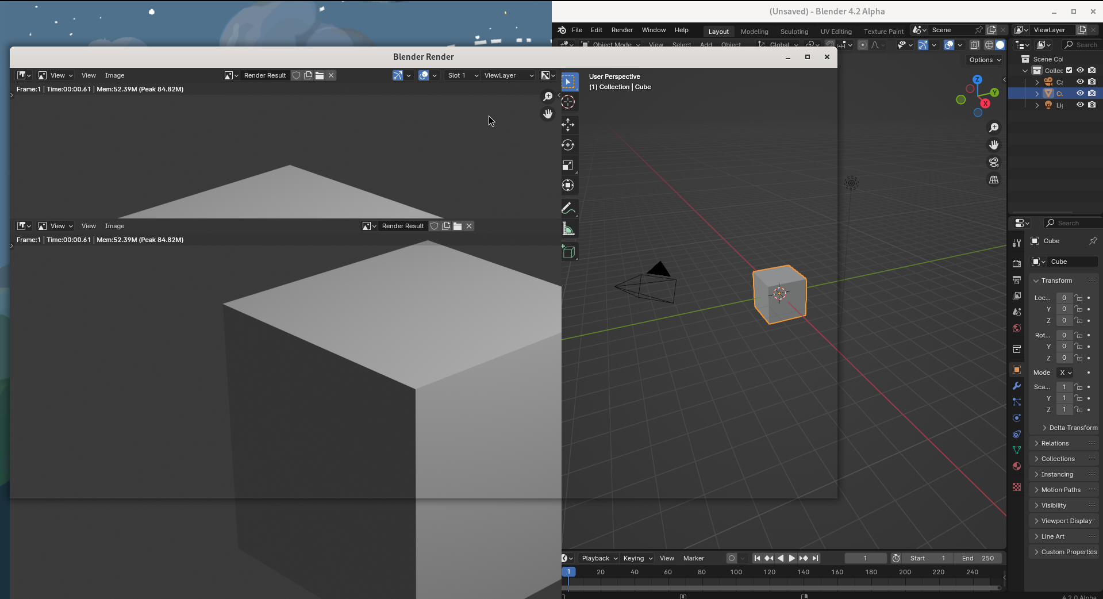
Task: Select the Scale tool icon
Action: (x=568, y=166)
